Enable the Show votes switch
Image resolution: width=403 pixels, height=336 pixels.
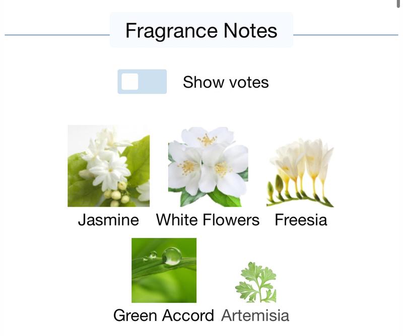point(142,81)
